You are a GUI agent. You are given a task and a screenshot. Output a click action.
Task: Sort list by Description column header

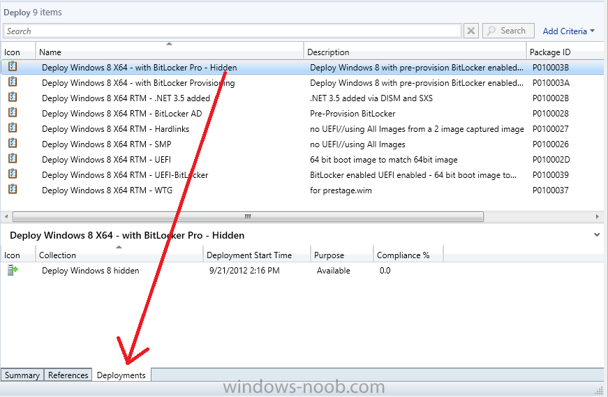coord(415,52)
